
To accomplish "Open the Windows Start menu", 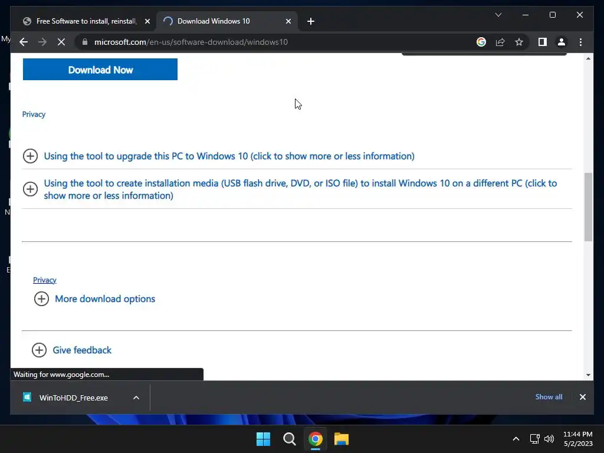I will pyautogui.click(x=264, y=439).
